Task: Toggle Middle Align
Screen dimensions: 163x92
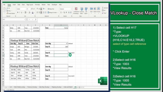Action: pos(39,9)
